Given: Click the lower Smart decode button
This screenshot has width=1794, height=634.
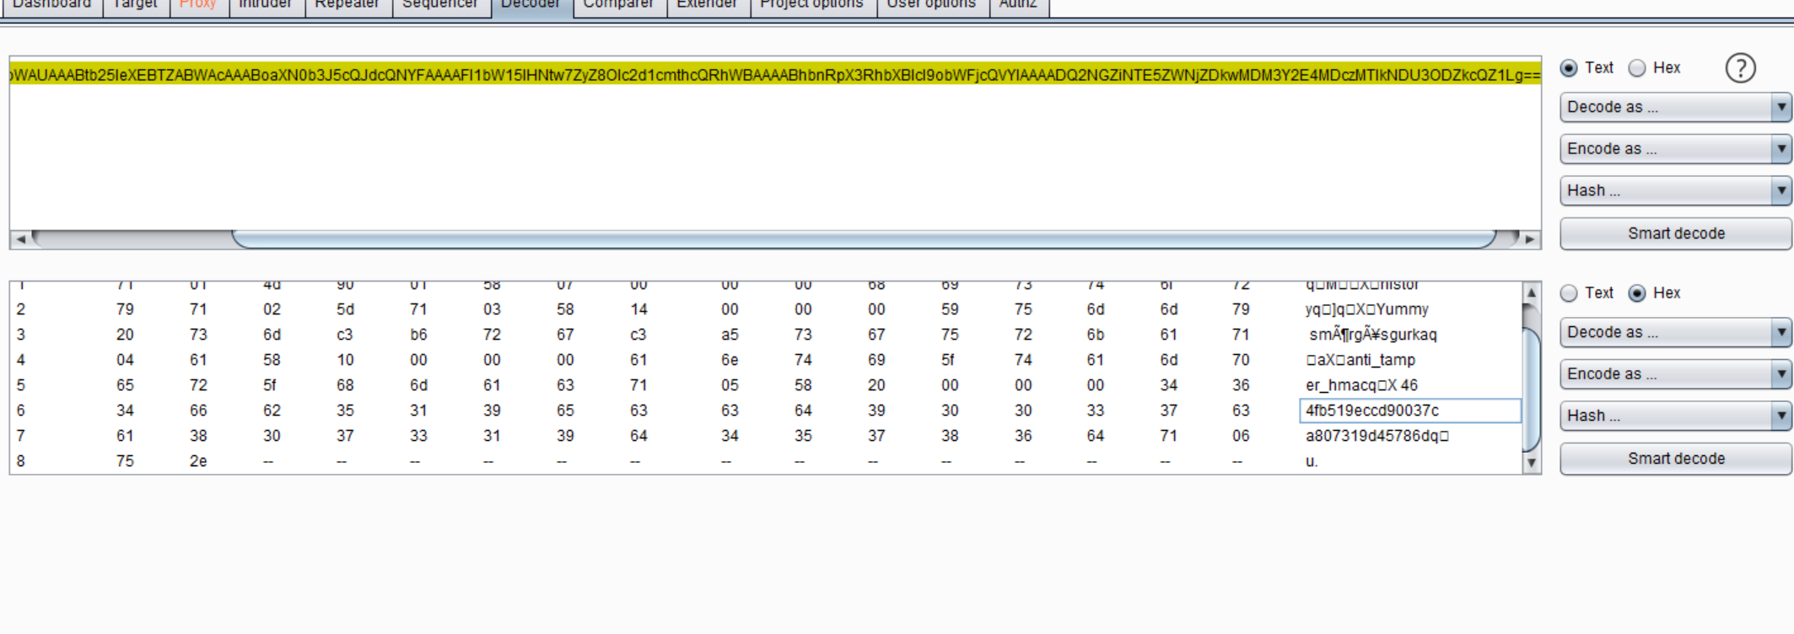Looking at the screenshot, I should pos(1675,459).
